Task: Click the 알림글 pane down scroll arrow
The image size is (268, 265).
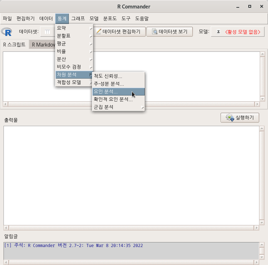Action: coord(262,257)
